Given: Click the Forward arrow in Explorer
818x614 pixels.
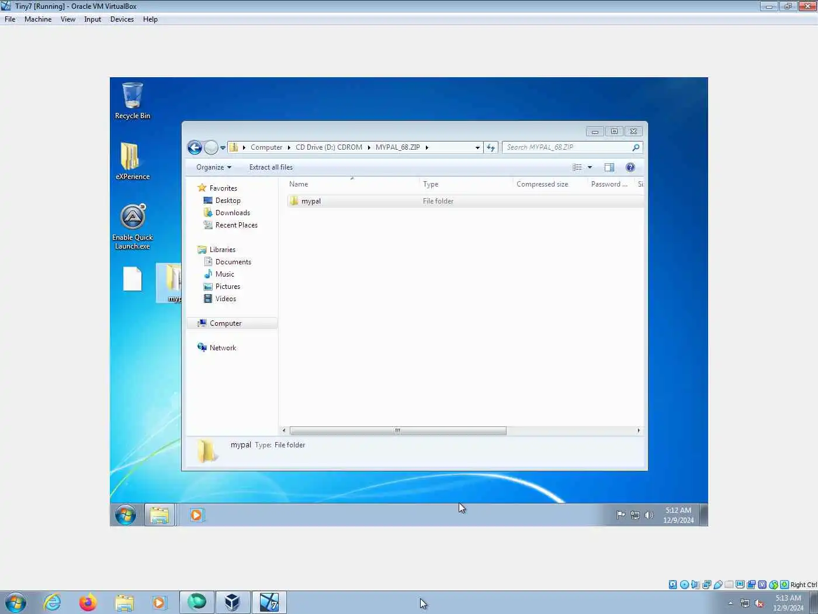Looking at the screenshot, I should (211, 147).
